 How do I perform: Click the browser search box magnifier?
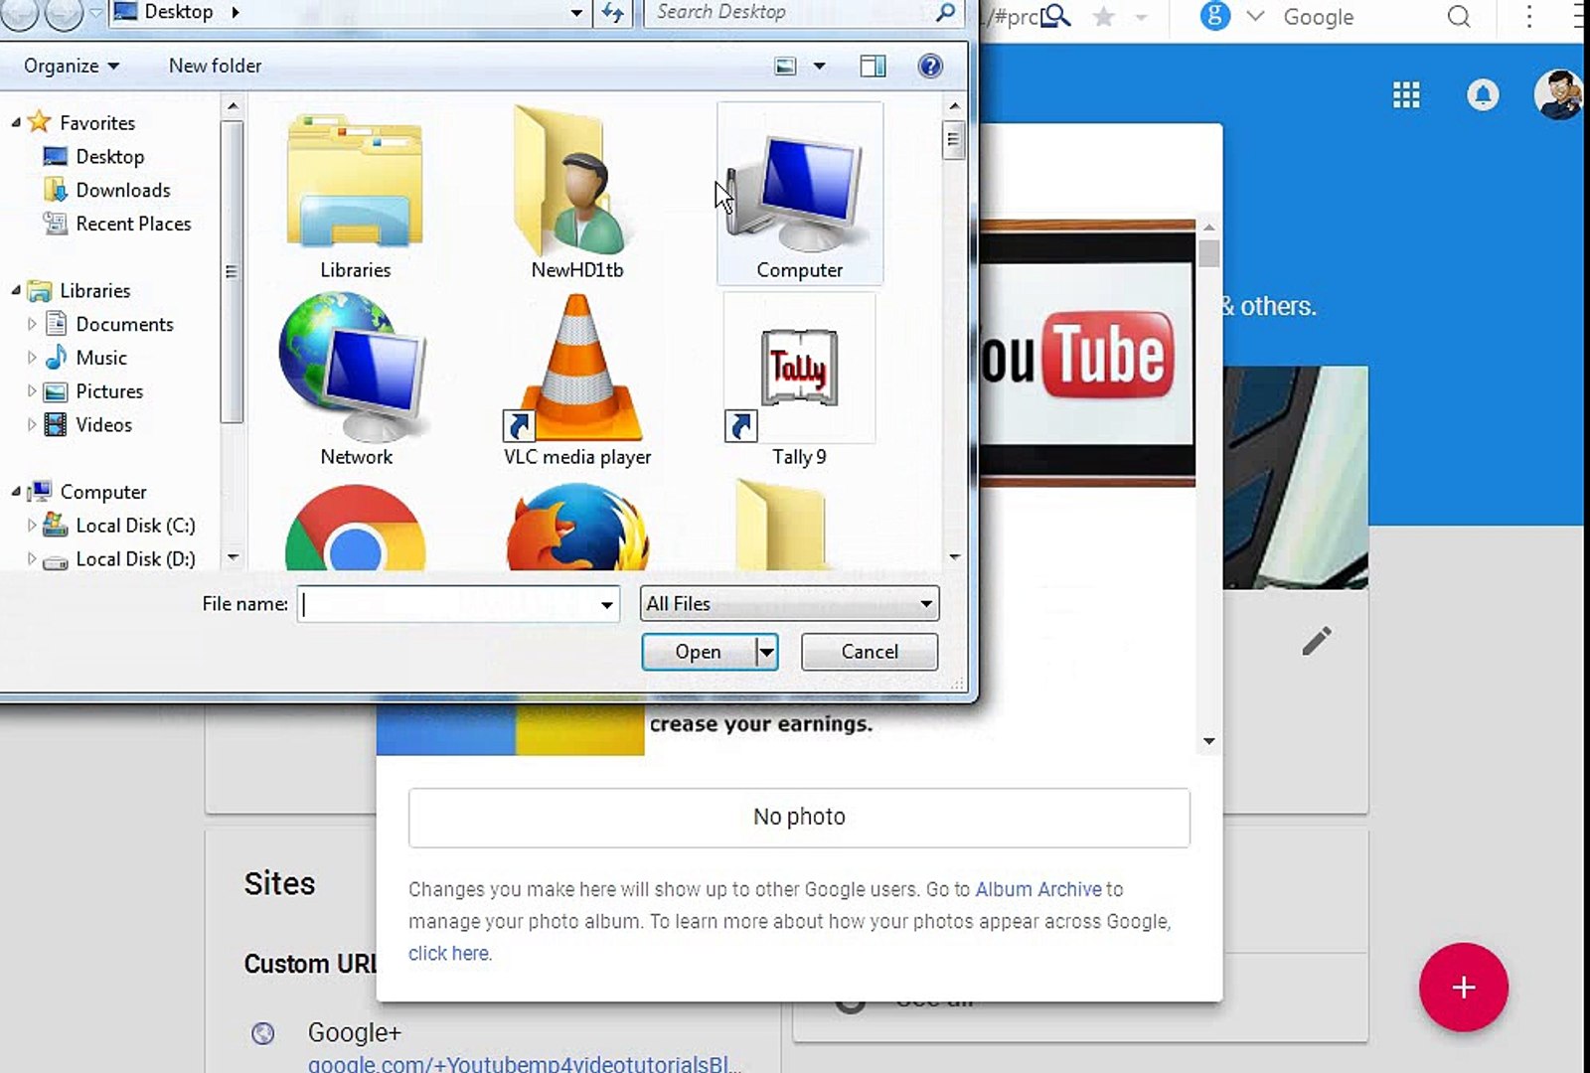point(1459,17)
